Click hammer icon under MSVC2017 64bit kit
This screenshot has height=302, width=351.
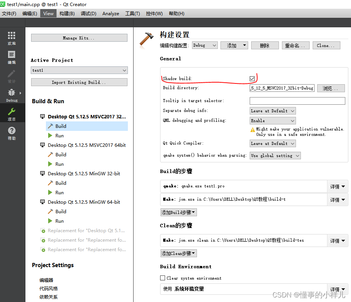[50, 154]
